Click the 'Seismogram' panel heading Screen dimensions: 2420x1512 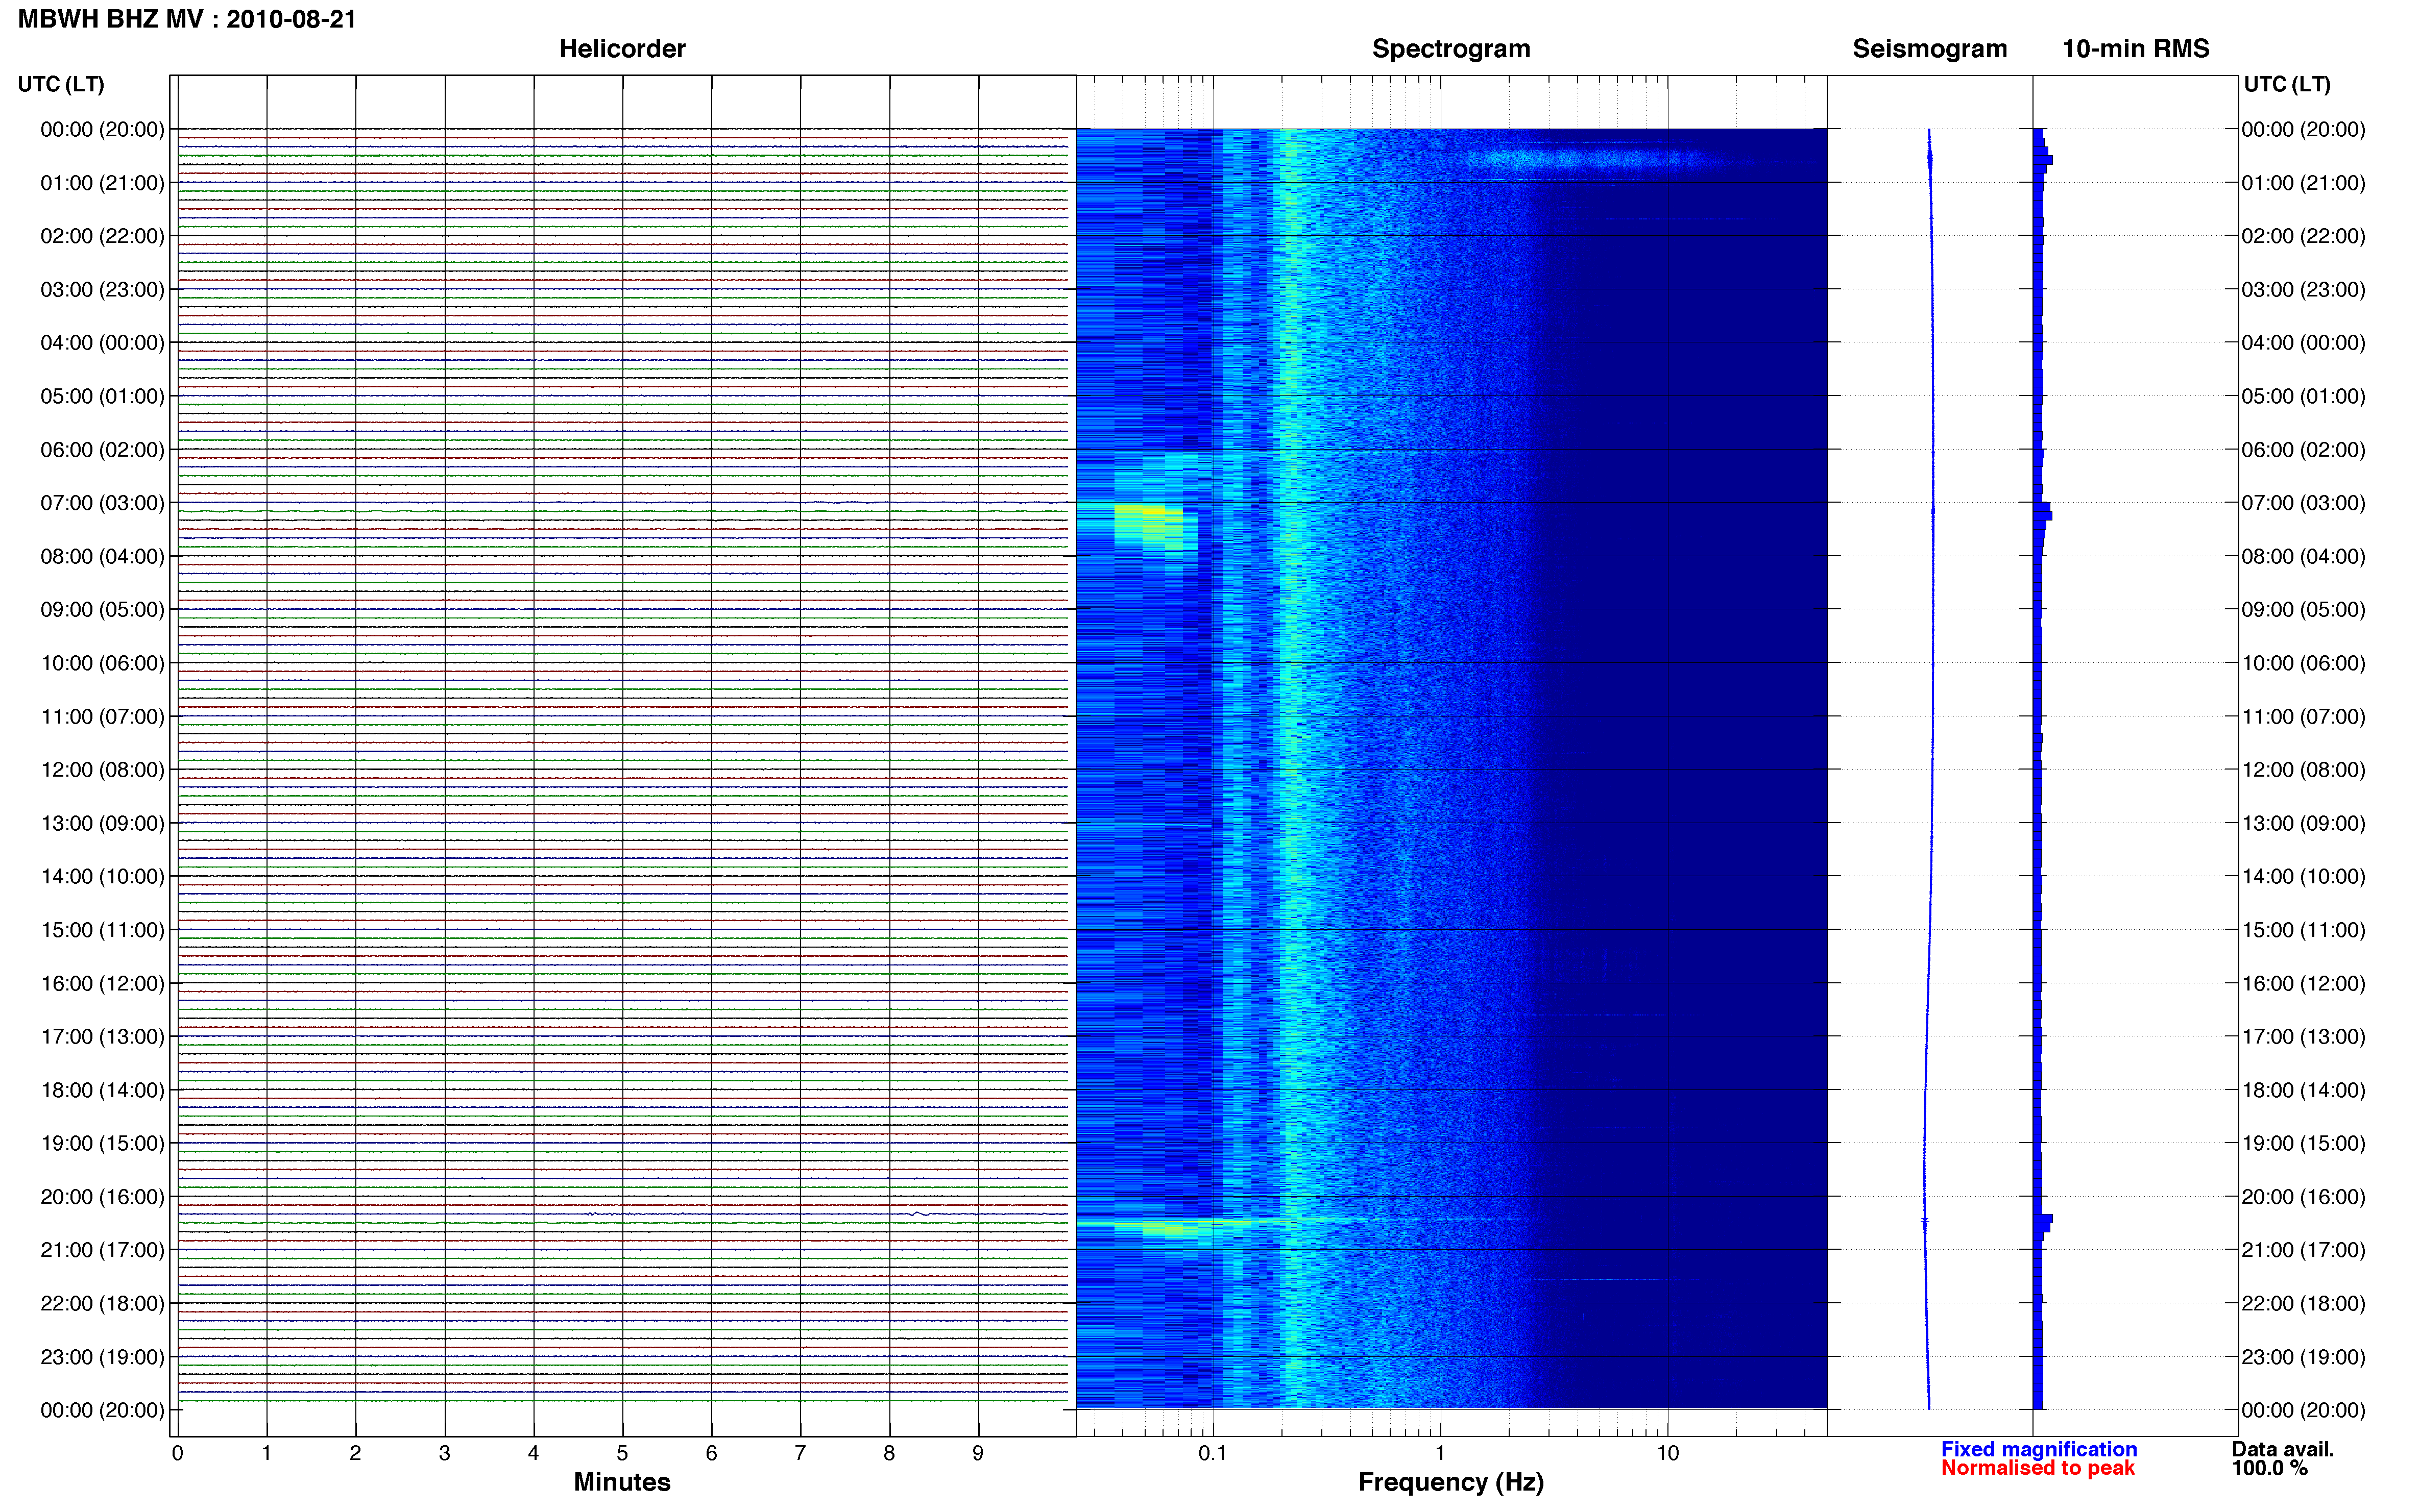click(x=1930, y=48)
